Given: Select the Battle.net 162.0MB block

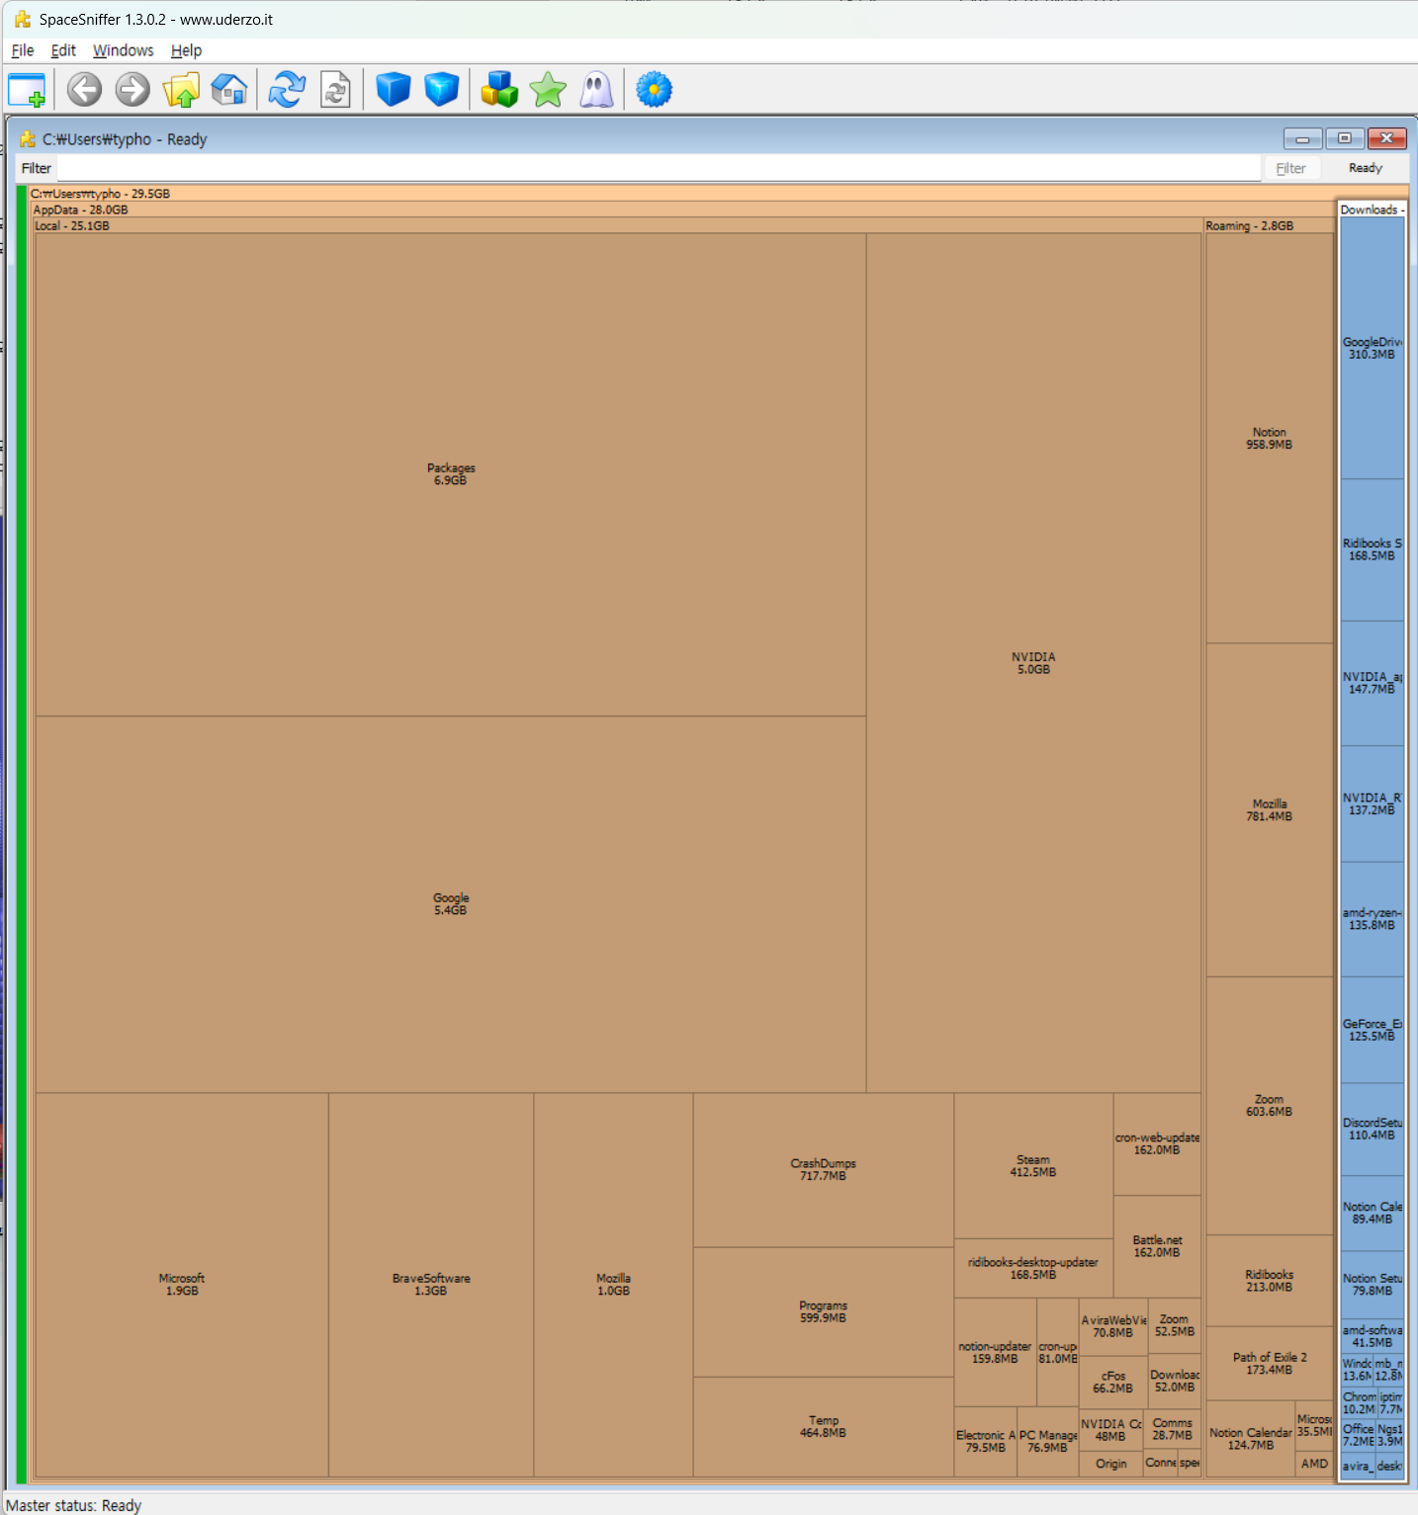Looking at the screenshot, I should click(1157, 1246).
